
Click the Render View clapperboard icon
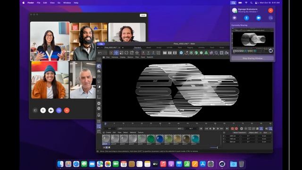[165, 52]
